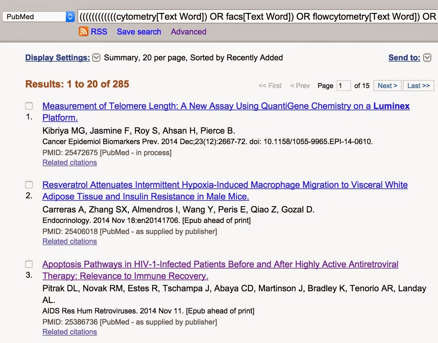Click the page number input box
Image resolution: width=438 pixels, height=343 pixels.
click(x=344, y=86)
